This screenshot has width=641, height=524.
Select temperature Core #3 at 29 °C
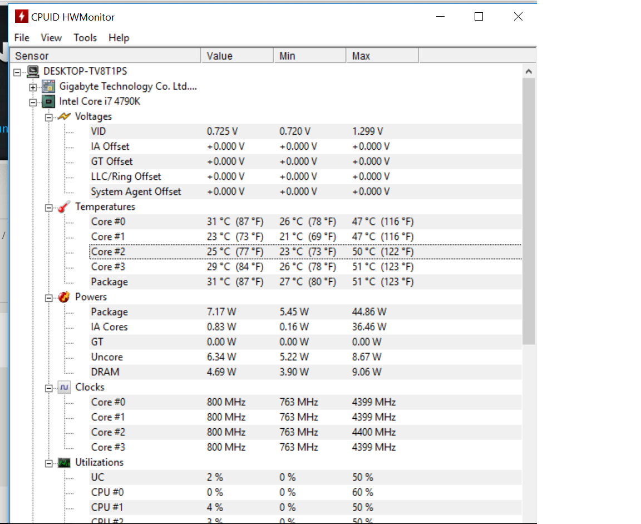[x=305, y=267]
